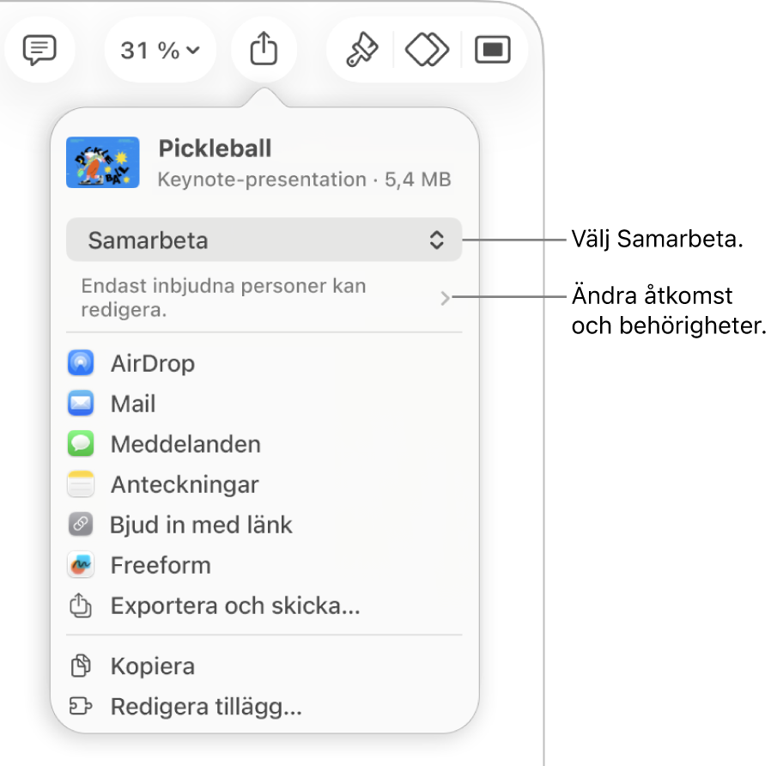This screenshot has width=777, height=766.
Task: Click the Pickleball presentation title
Action: (215, 149)
